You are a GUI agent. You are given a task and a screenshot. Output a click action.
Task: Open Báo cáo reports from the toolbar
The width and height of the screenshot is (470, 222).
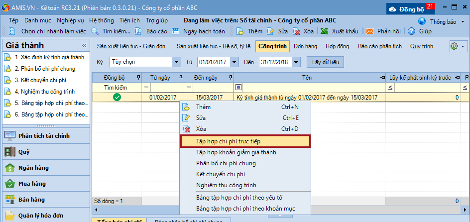click(147, 31)
